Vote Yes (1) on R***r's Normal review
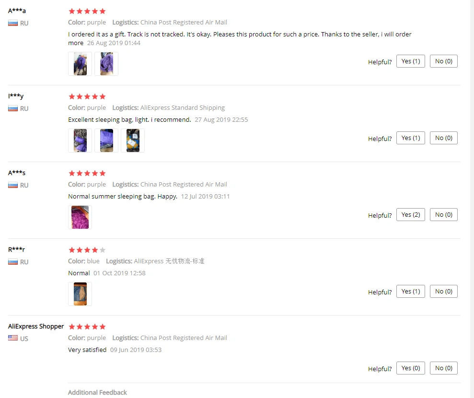The height and width of the screenshot is (398, 474). click(x=411, y=292)
